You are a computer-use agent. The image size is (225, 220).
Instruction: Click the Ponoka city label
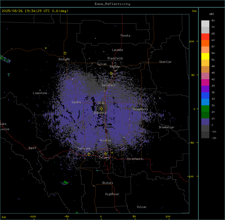coord(125,36)
